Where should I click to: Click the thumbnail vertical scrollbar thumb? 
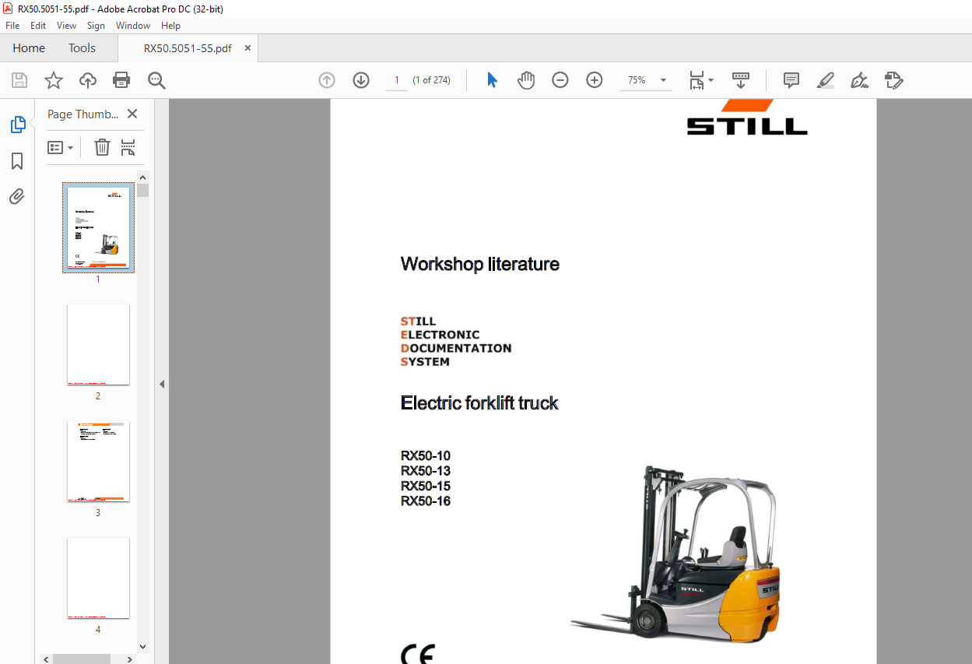coord(142,191)
